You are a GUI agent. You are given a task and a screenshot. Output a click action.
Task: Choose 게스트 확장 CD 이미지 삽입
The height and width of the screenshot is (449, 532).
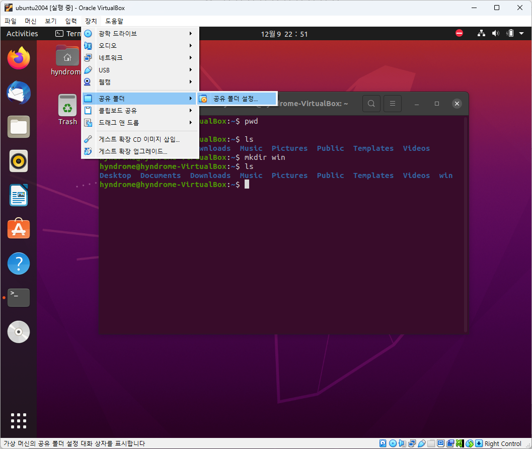coord(140,139)
